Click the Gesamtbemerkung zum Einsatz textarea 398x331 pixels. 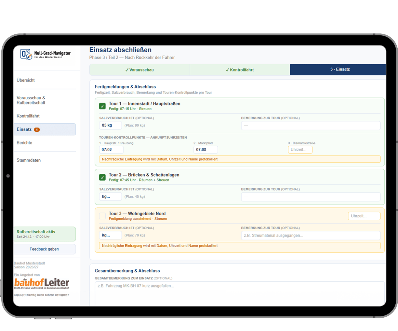pos(240,294)
